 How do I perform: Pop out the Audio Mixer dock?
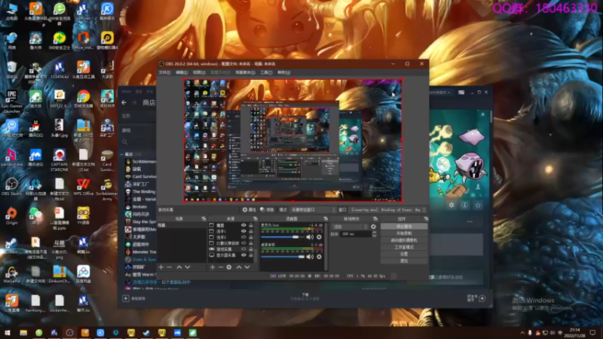326,218
